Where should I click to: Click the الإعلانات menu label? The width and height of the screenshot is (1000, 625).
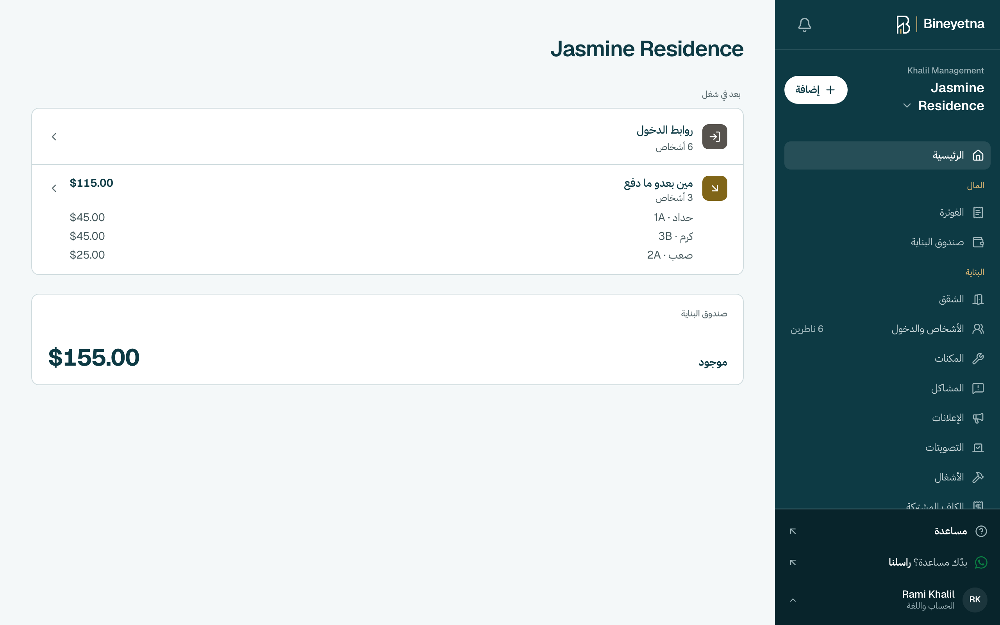(948, 418)
